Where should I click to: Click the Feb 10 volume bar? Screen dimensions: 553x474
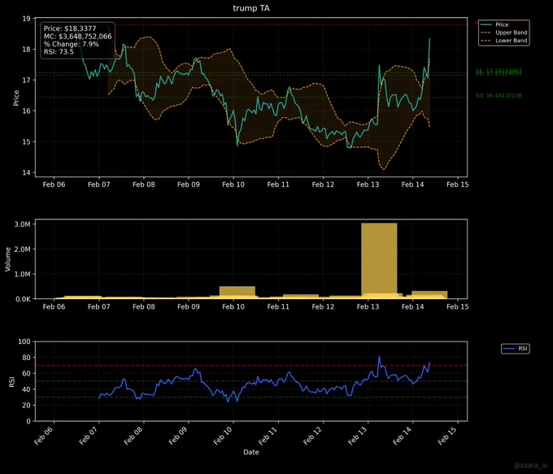point(237,292)
